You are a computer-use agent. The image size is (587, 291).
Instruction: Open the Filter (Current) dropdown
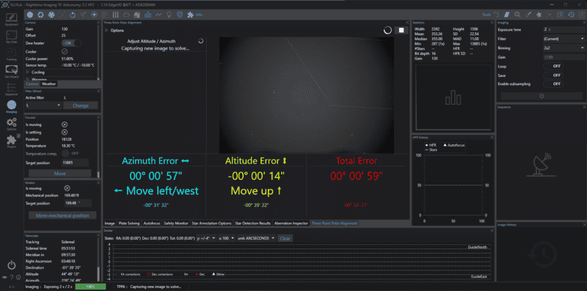(x=564, y=39)
